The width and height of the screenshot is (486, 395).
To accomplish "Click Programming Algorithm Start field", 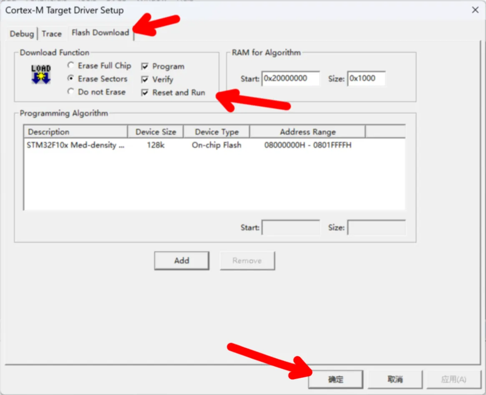I will point(291,227).
